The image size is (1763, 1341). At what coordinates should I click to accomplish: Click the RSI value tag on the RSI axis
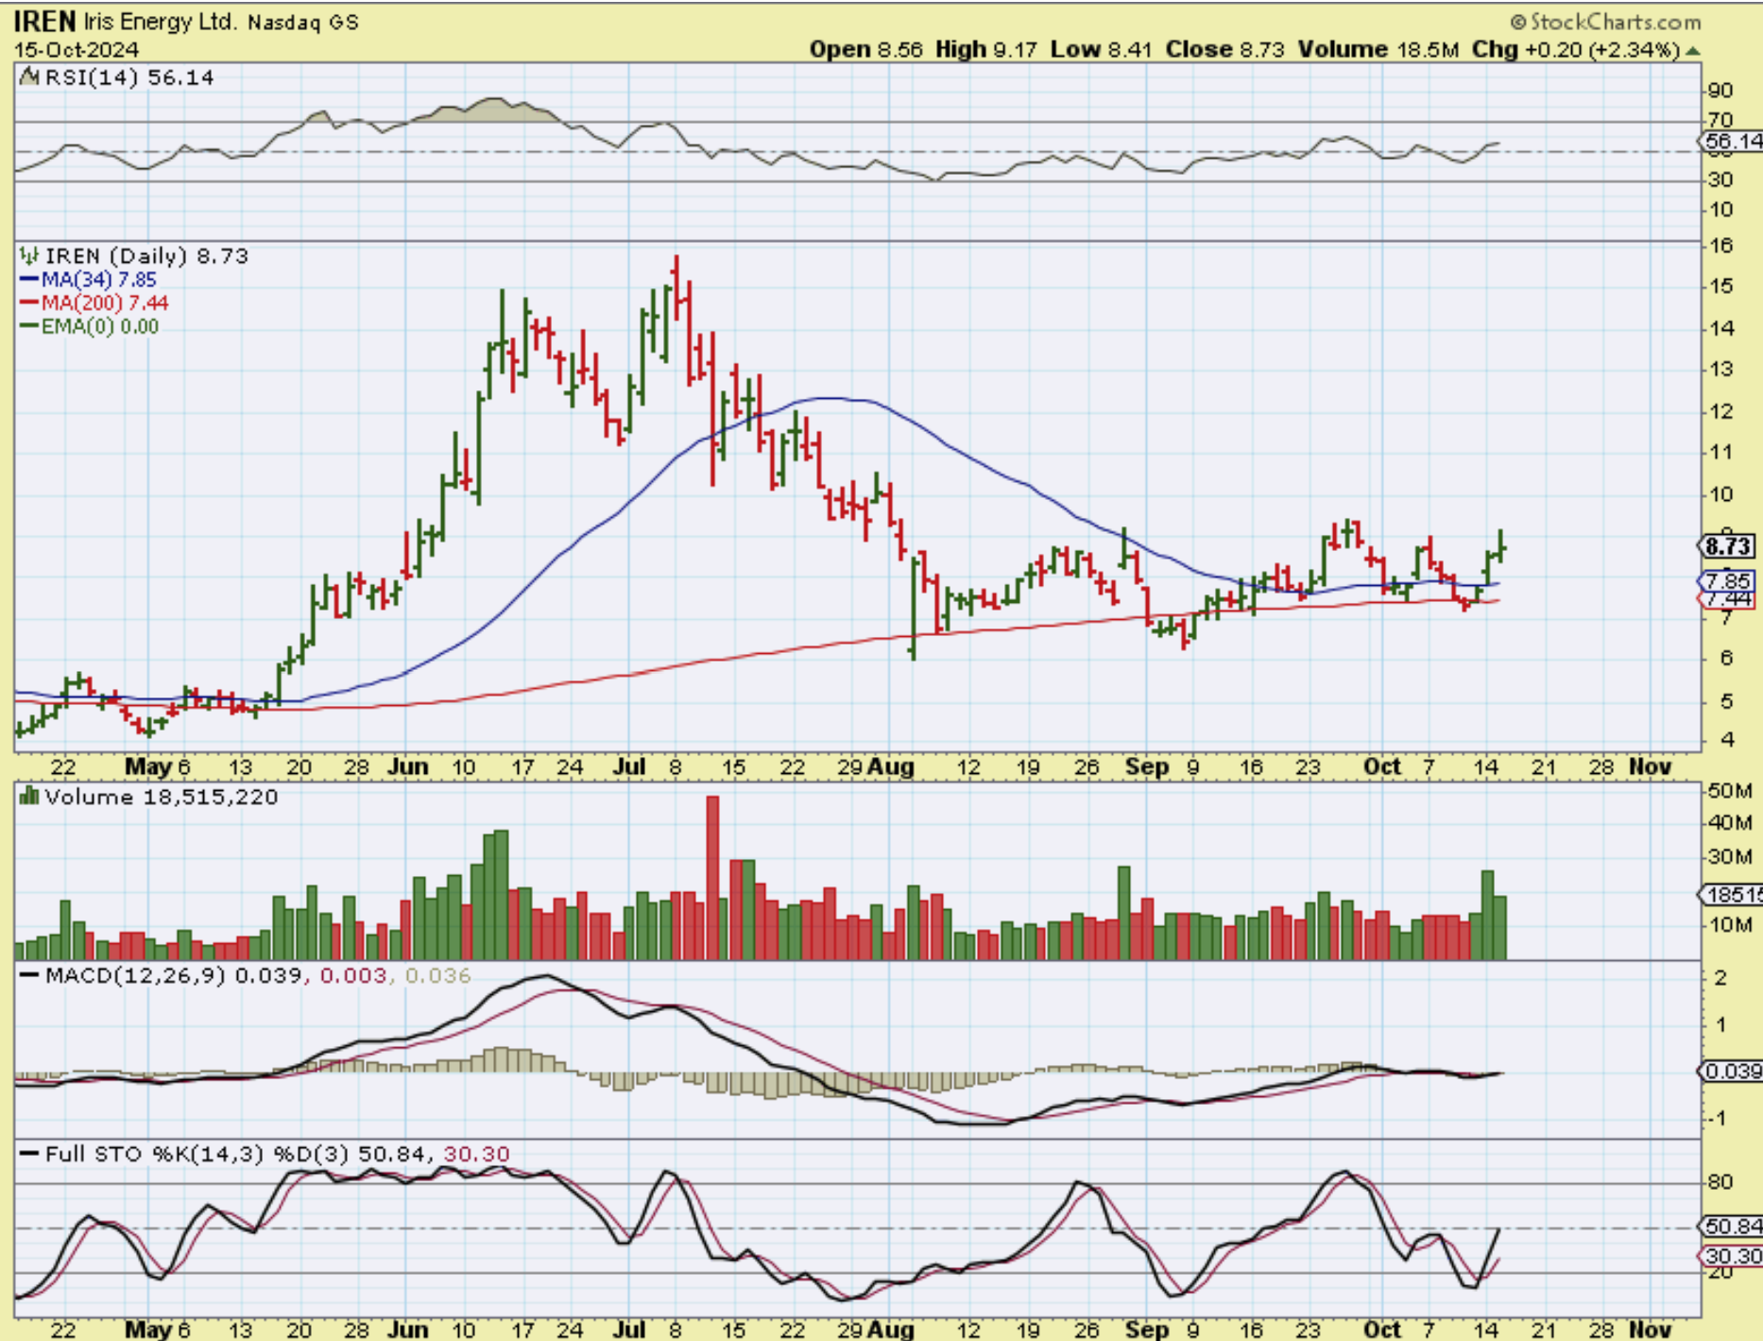1732,142
